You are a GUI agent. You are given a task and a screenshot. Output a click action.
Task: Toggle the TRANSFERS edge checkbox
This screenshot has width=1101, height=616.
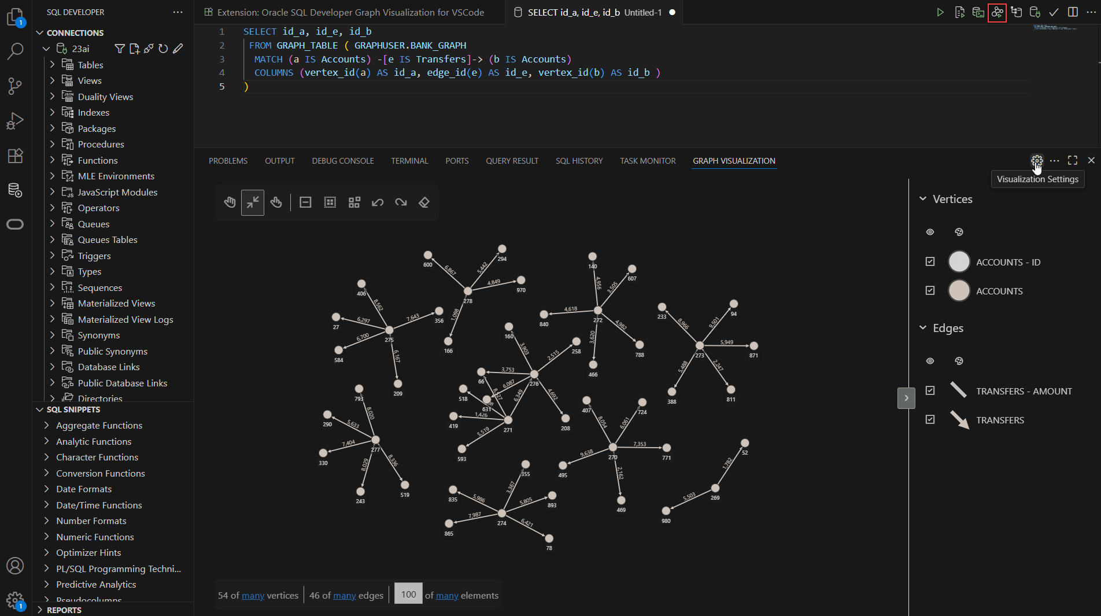(x=930, y=419)
